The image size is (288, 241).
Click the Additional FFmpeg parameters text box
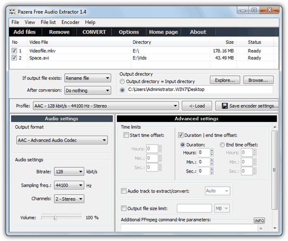click(189, 228)
